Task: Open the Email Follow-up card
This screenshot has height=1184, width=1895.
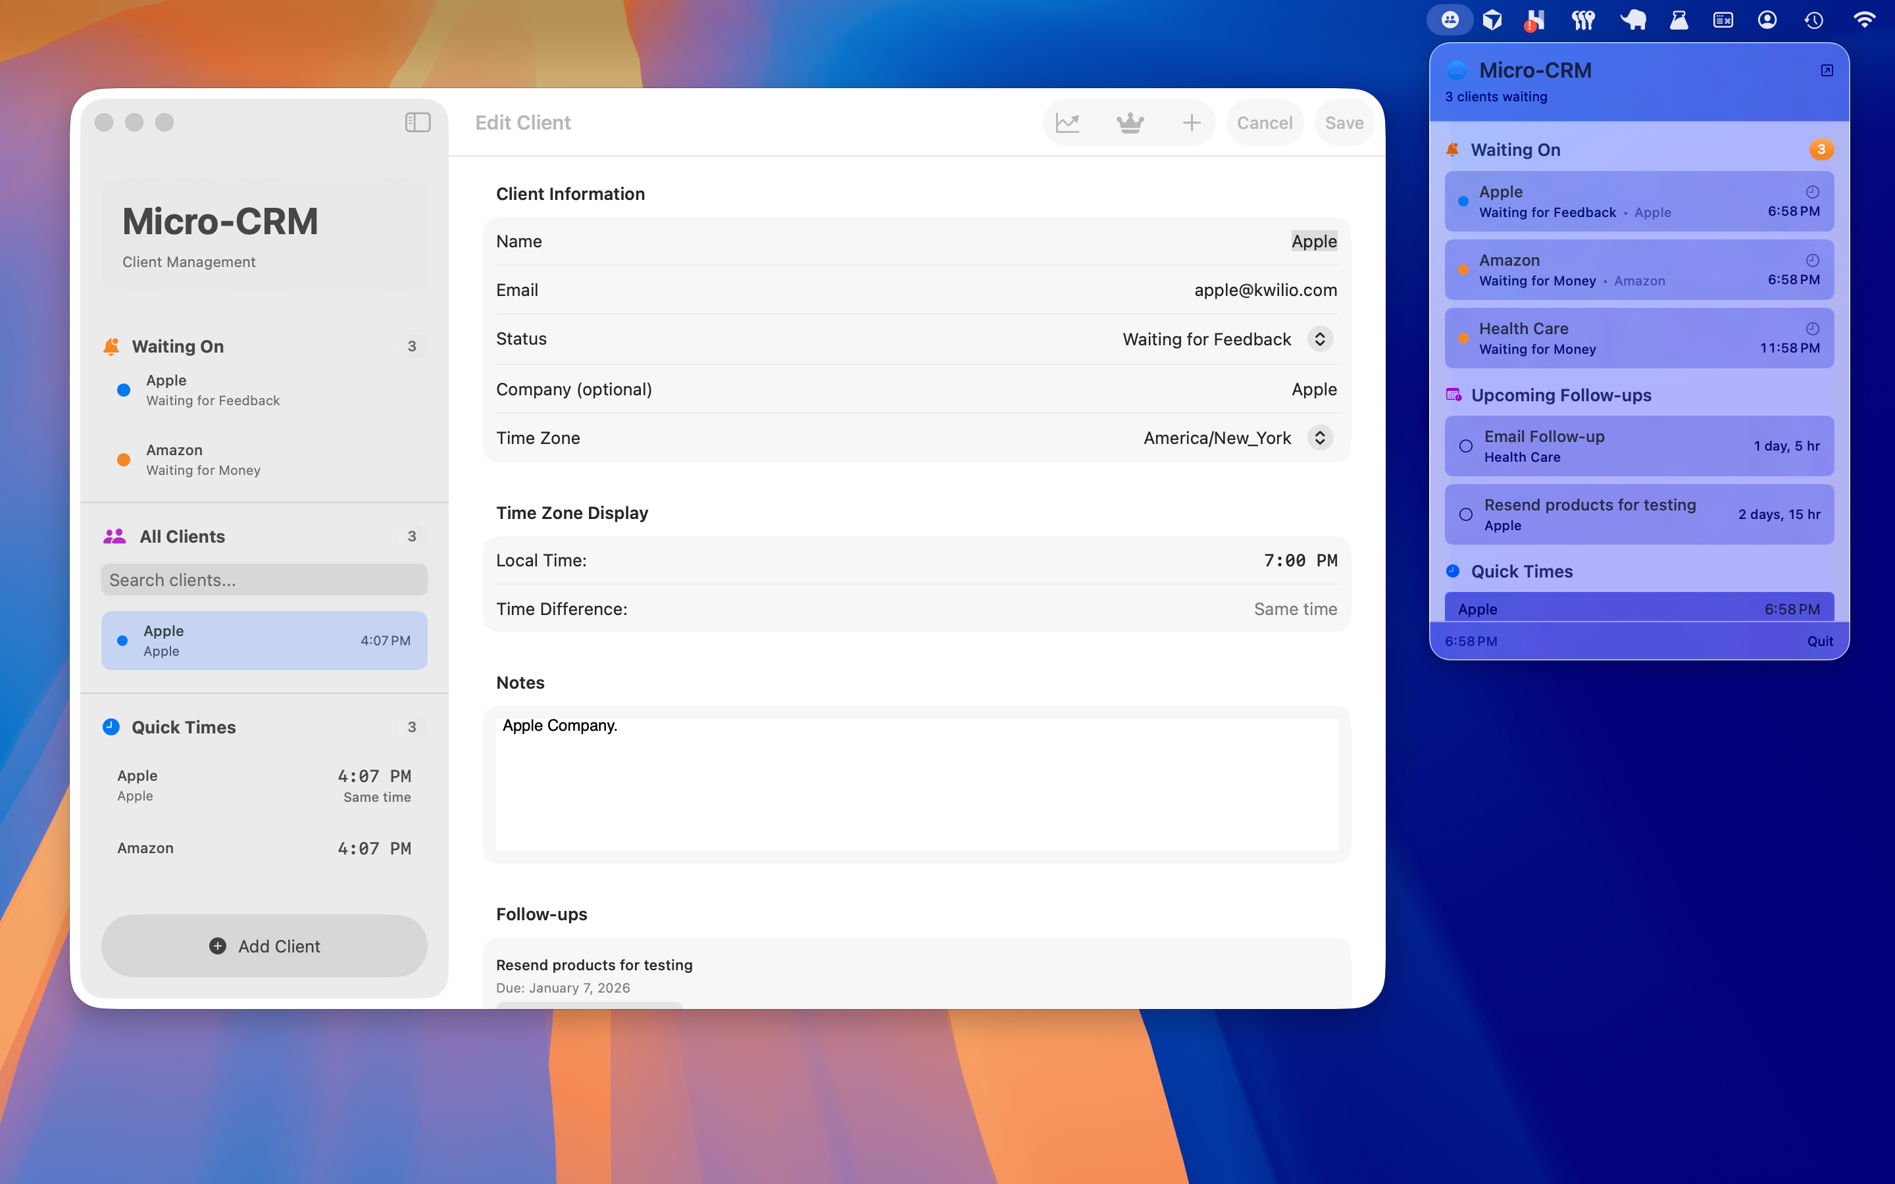Action: point(1638,445)
